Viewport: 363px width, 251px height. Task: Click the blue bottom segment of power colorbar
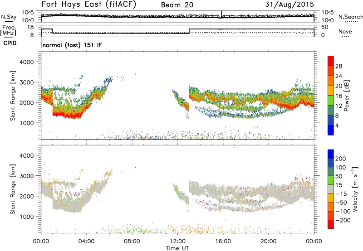pos(331,130)
